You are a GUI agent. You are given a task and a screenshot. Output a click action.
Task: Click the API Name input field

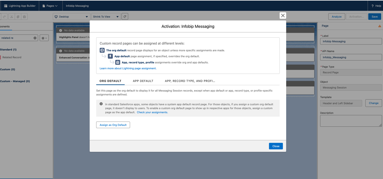351,57
